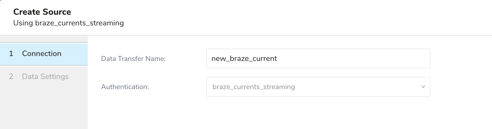The height and width of the screenshot is (129, 492).
Task: Click the word Connection in the step list
Action: point(41,54)
